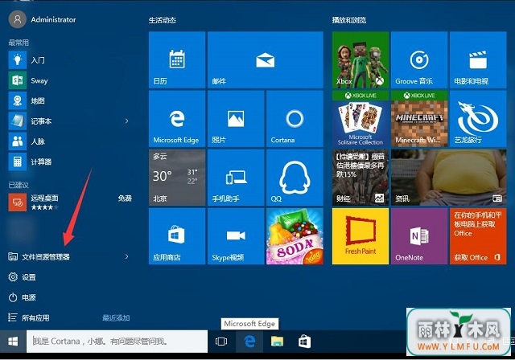The width and height of the screenshot is (515, 360).
Task: Click 免费 next to 远程桌面
Action: pyautogui.click(x=125, y=198)
